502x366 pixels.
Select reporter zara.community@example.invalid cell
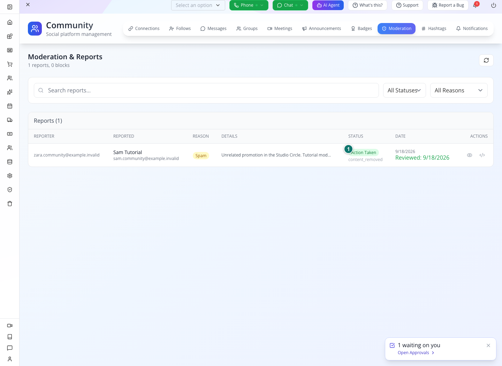[x=67, y=155]
